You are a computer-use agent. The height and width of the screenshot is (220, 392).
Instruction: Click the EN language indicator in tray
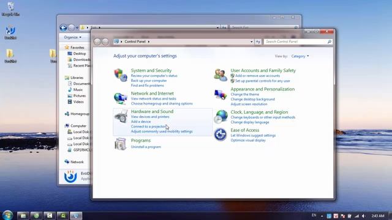314,215
